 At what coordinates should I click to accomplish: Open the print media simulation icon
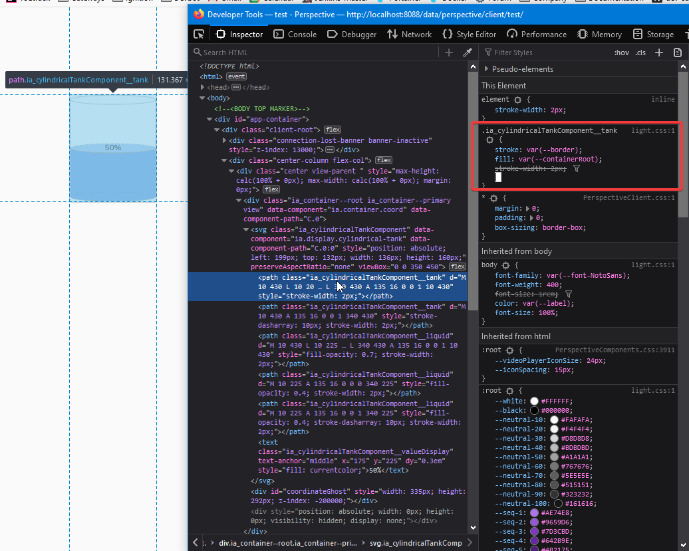678,53
